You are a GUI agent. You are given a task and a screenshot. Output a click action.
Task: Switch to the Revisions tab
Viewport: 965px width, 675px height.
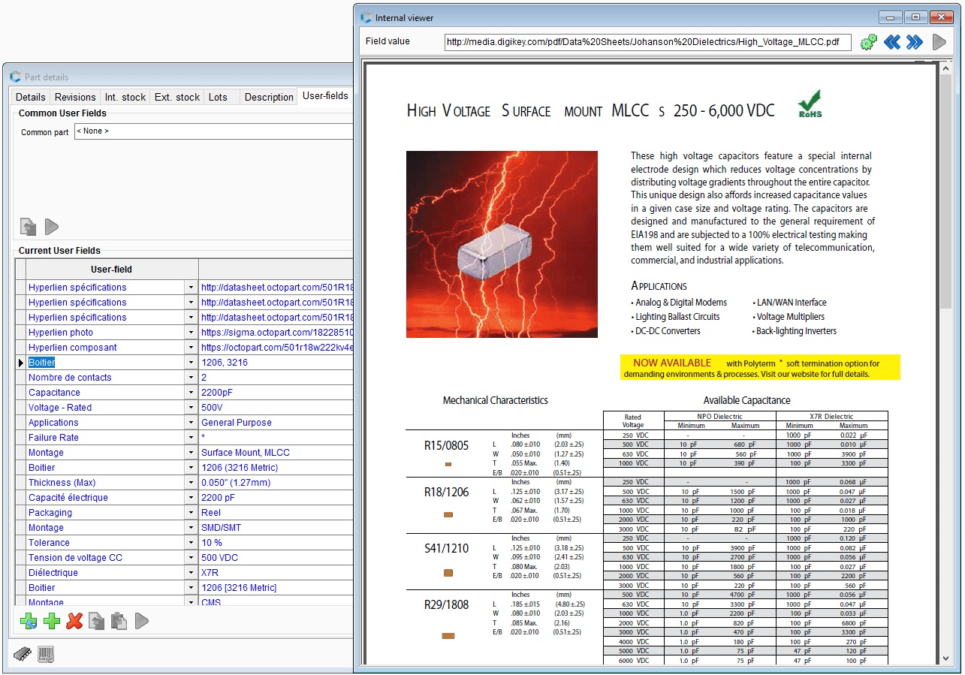(75, 97)
